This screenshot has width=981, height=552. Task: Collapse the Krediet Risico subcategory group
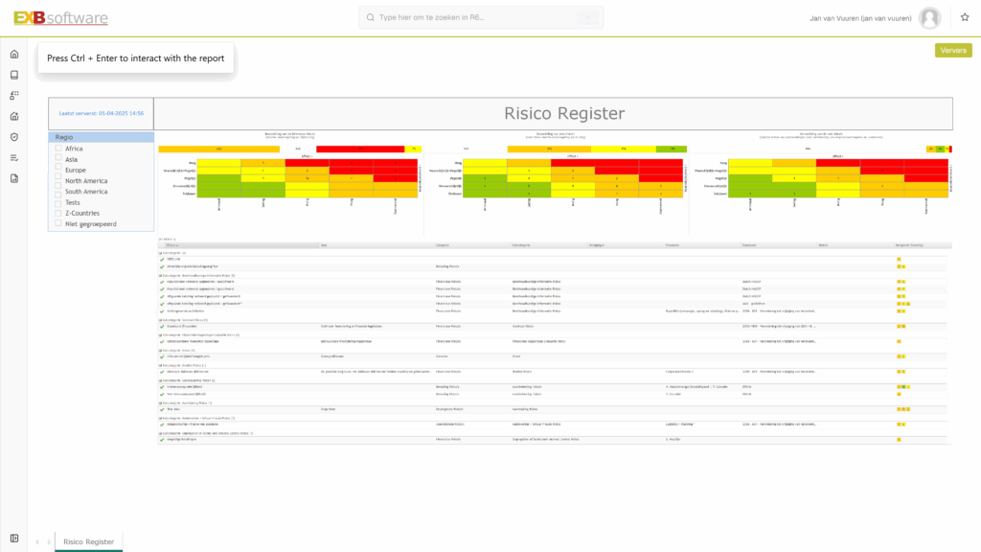pyautogui.click(x=160, y=365)
